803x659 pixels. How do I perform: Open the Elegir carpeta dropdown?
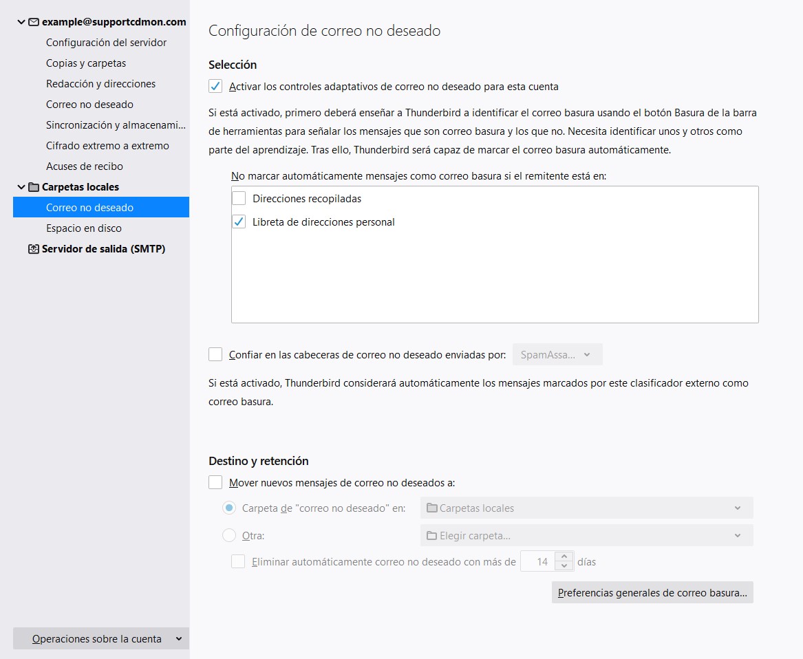(x=586, y=536)
